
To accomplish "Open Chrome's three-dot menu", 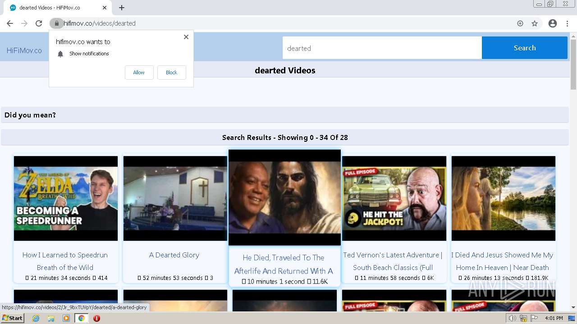I will tap(567, 23).
